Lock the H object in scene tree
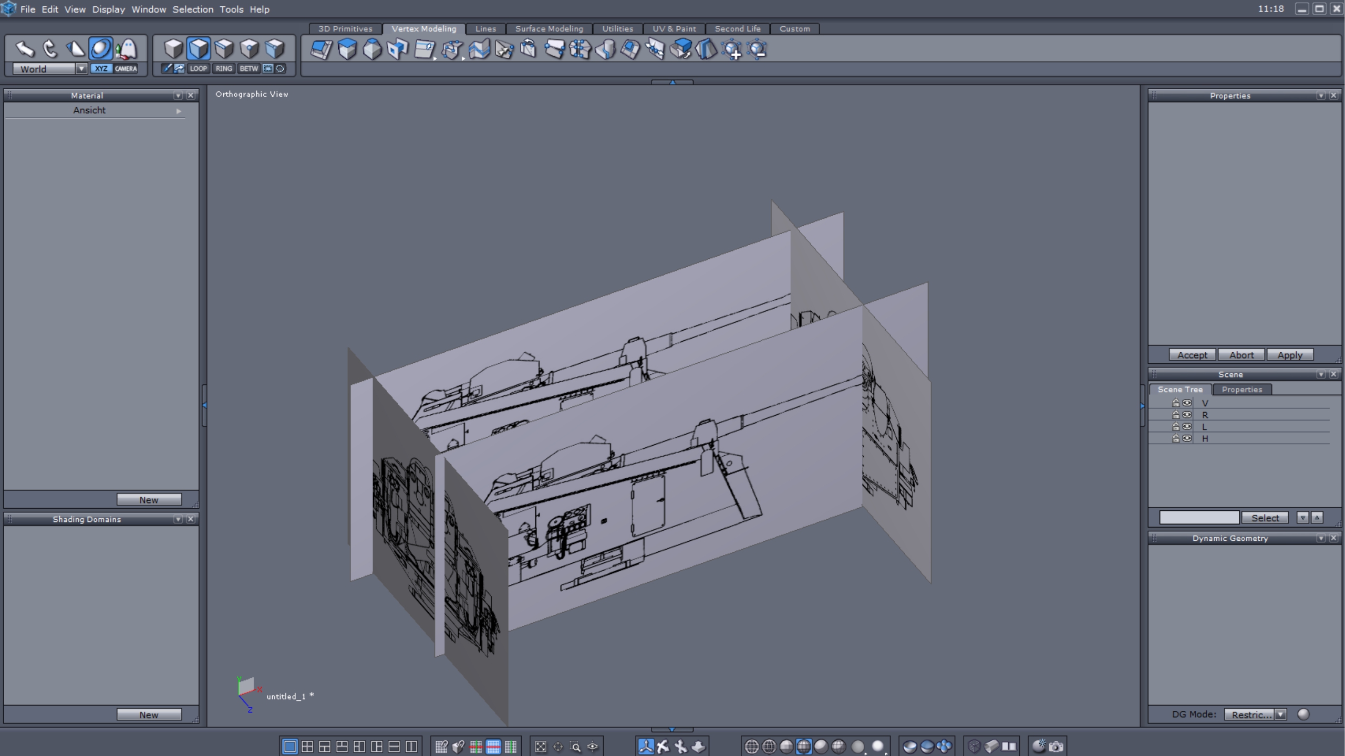Viewport: 1345px width, 756px height. [x=1175, y=438]
